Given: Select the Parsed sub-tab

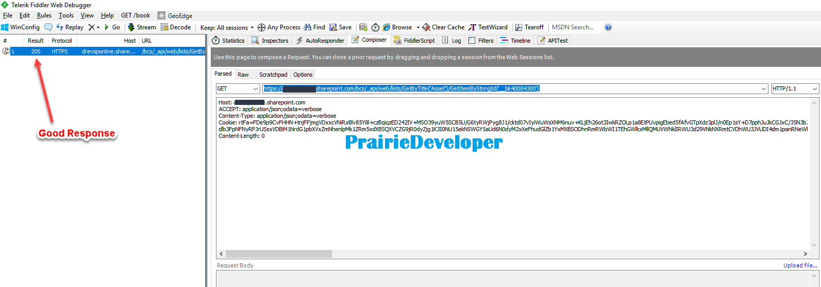Looking at the screenshot, I should (223, 74).
